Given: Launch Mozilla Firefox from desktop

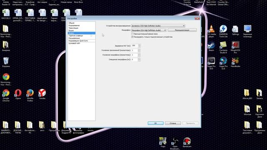Looking at the screenshot, I should pos(30,93).
